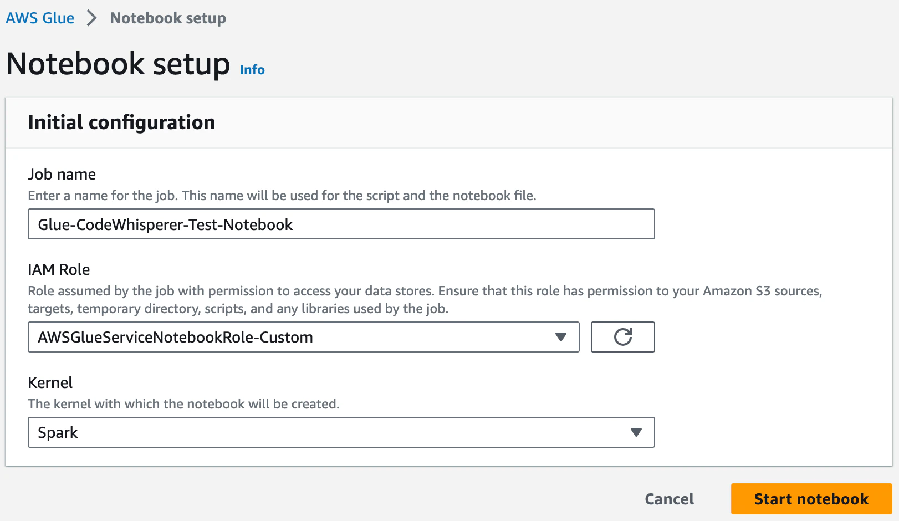Go to AWS Glue breadcrumb link
Image resolution: width=899 pixels, height=521 pixels.
tap(40, 18)
